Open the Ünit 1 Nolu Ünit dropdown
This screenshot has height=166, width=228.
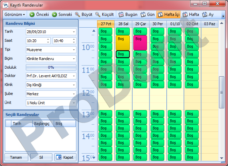[74, 103]
